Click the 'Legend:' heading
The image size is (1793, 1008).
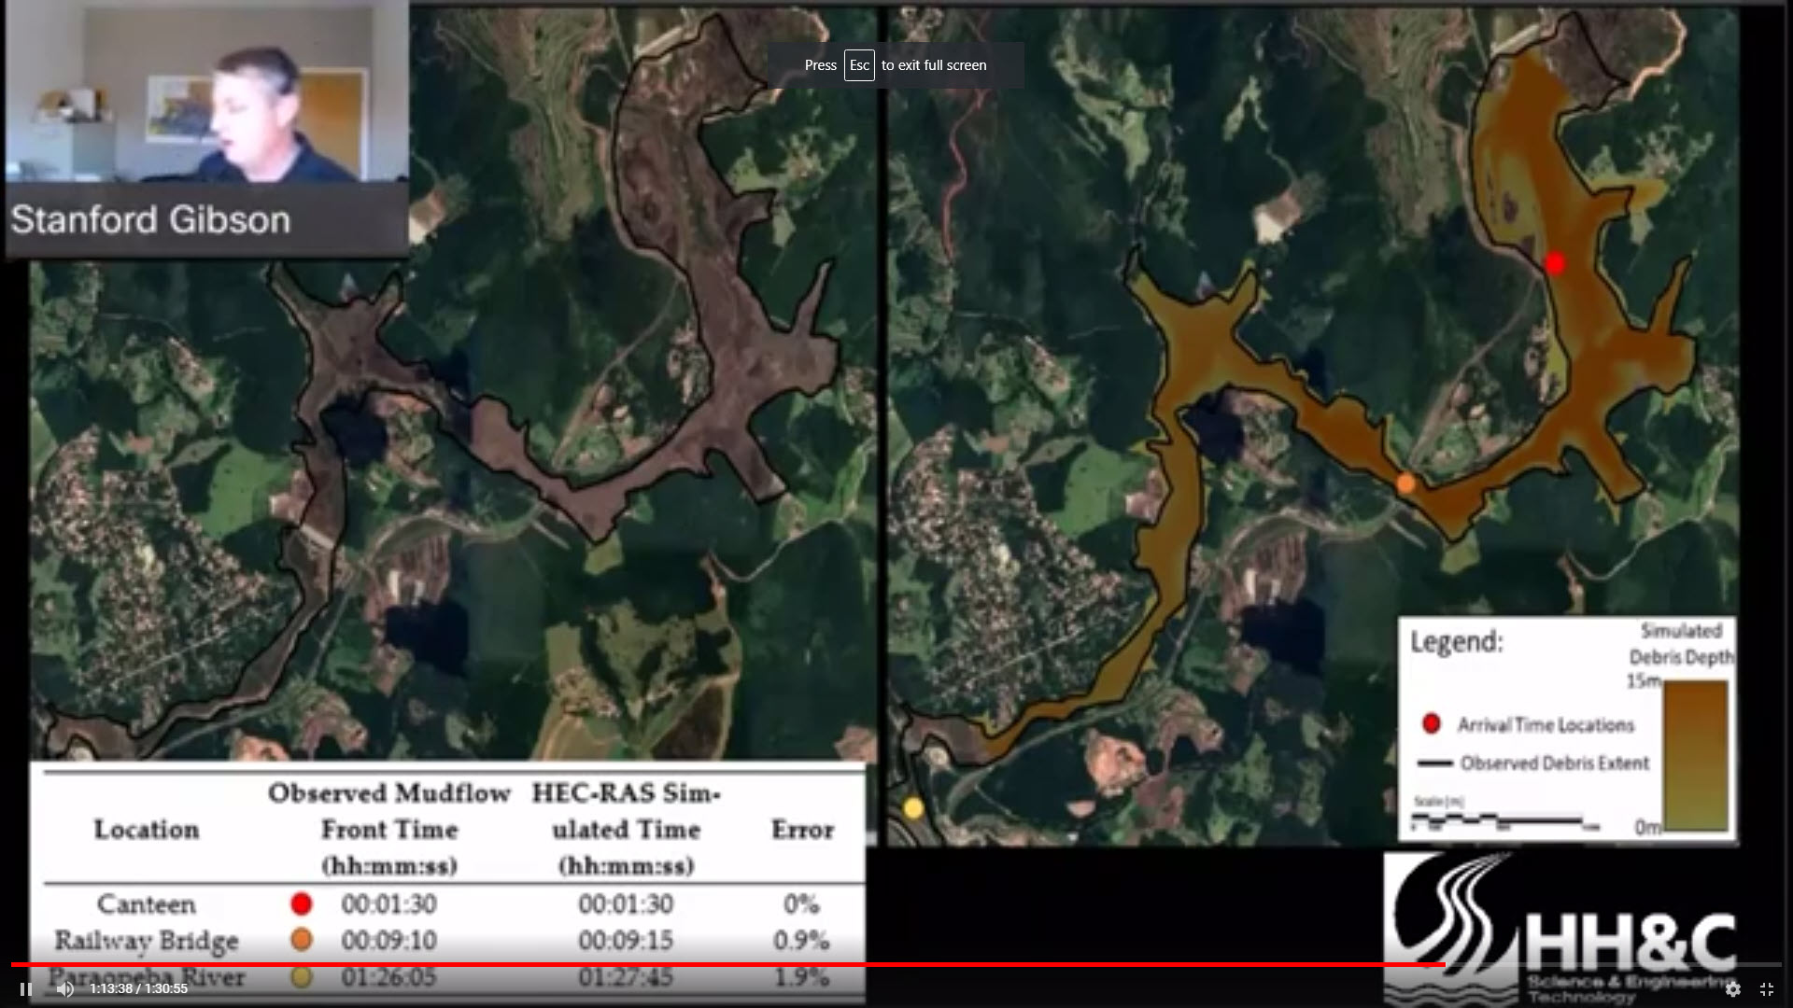(1456, 642)
